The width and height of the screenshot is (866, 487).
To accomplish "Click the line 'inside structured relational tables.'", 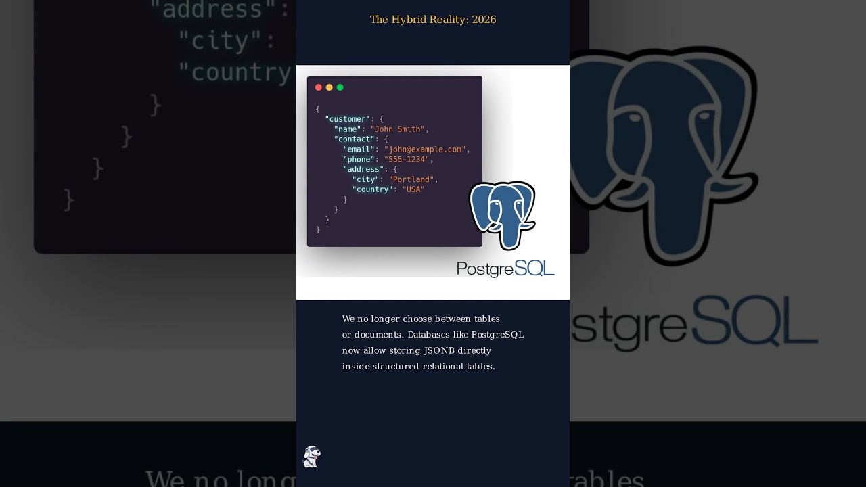I will (419, 367).
